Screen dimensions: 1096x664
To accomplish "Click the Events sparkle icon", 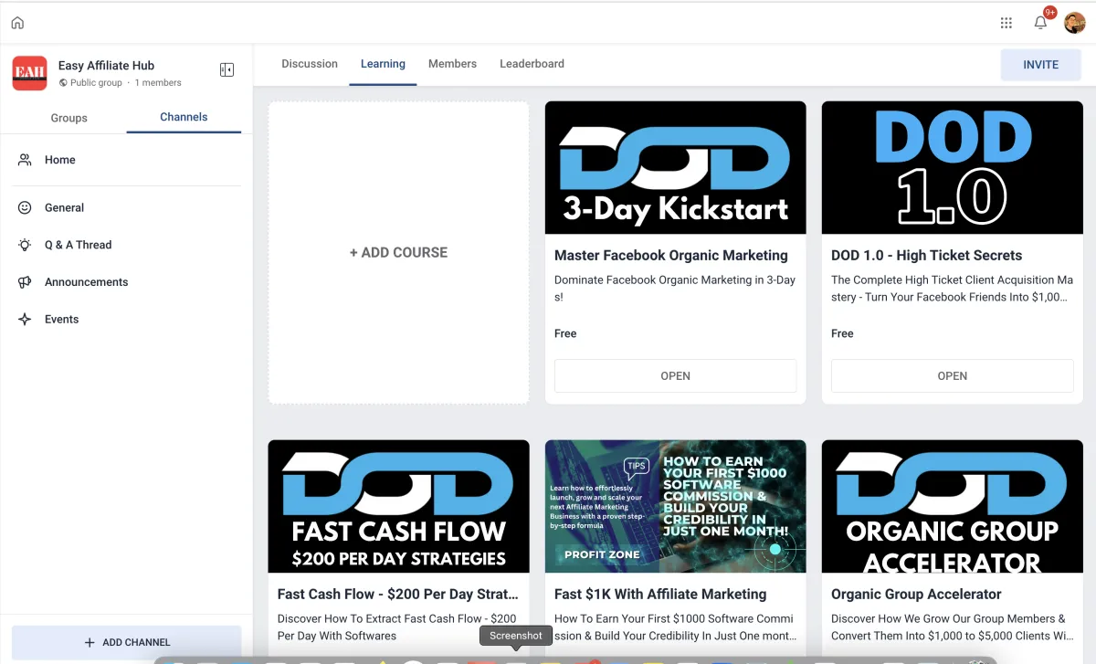I will pos(25,320).
